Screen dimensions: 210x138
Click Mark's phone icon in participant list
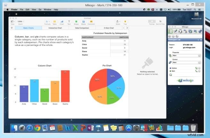196,71
